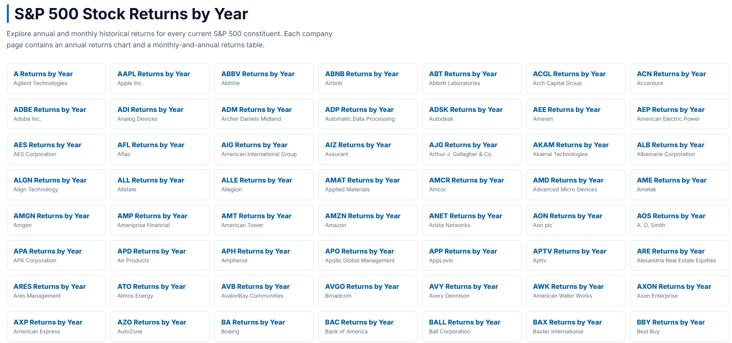Screen dimensions: 732x343
Task: Open ALLE Returns by Year
Action: pos(264,185)
